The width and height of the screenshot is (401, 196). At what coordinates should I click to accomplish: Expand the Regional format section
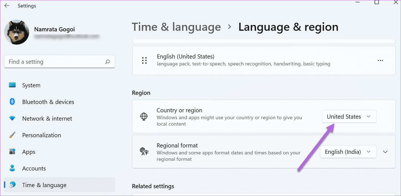tap(385, 152)
